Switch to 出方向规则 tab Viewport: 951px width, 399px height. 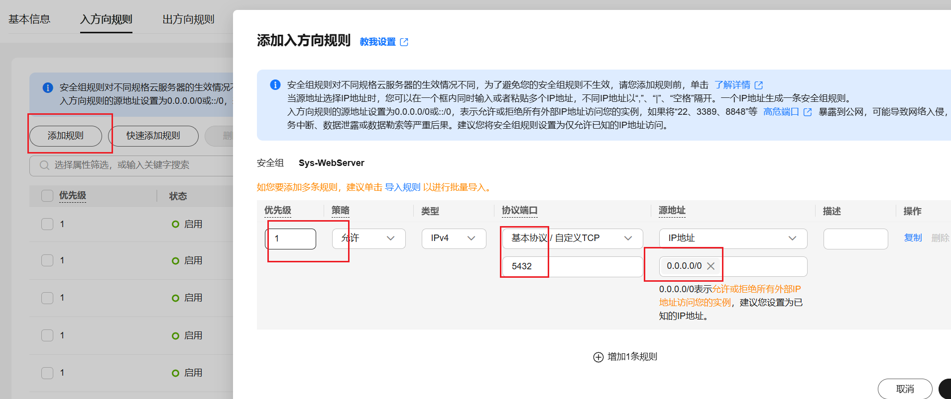[x=188, y=19]
